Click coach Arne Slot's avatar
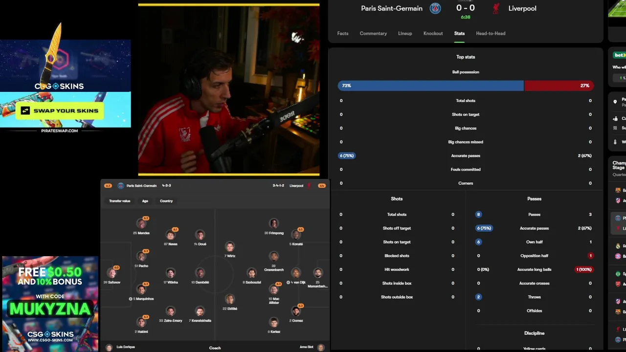 (x=321, y=348)
